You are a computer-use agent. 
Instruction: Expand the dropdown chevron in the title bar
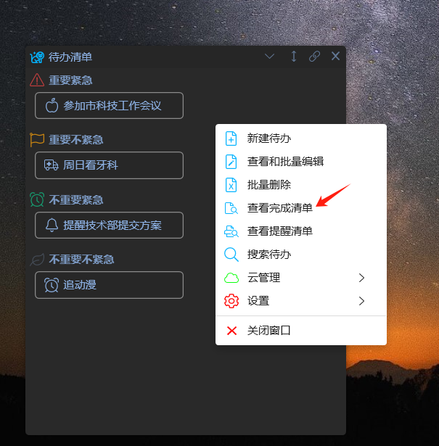269,57
